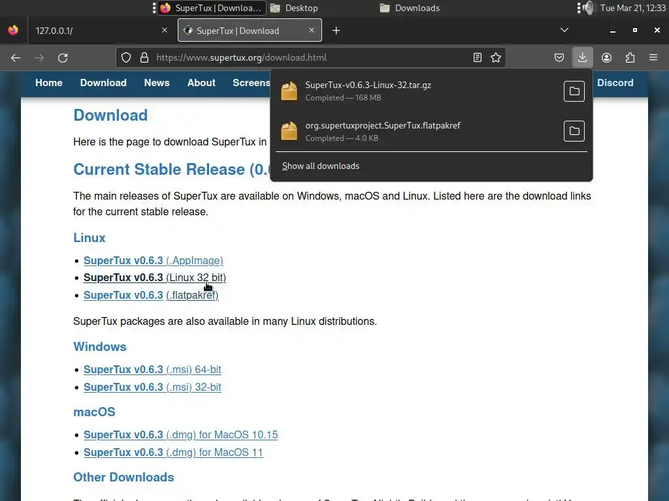Click the Firefox logo icon beside the tabs

click(x=13, y=30)
